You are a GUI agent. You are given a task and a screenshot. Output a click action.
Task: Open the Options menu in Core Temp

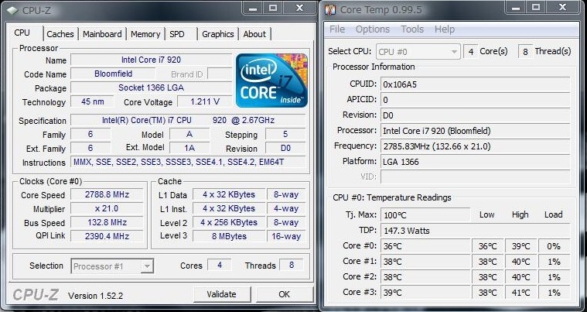coord(373,29)
